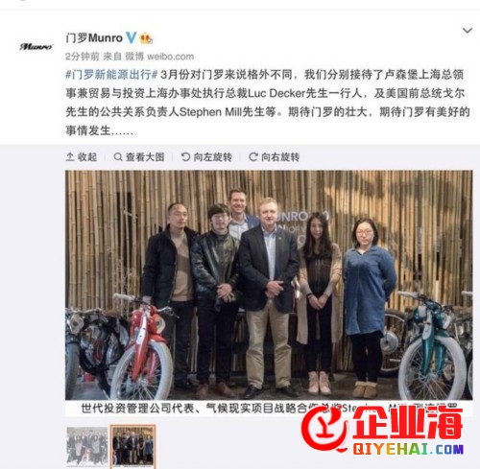Click the counterclockwise rotate arrow icon
The width and height of the screenshot is (480, 469).
pos(185,157)
